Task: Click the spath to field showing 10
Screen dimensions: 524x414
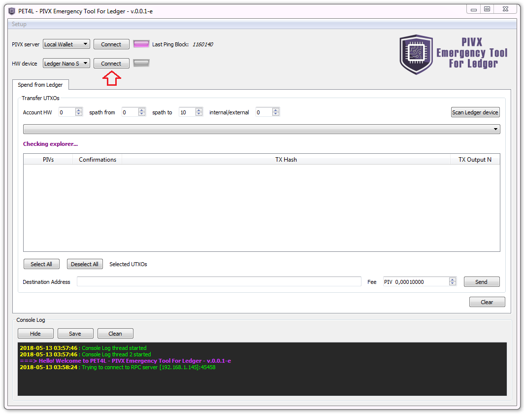Action: (x=187, y=112)
